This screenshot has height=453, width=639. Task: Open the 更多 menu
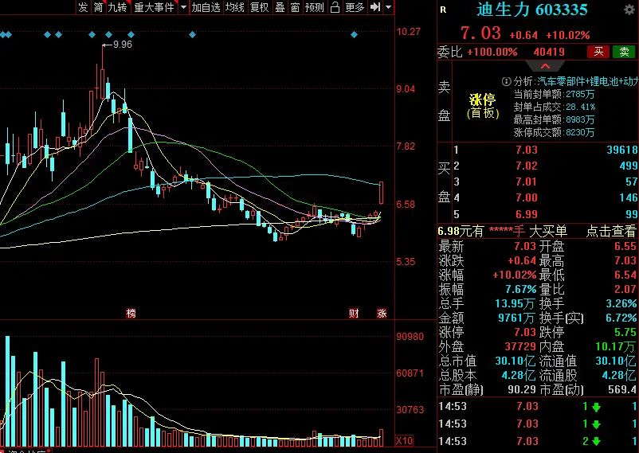point(354,7)
